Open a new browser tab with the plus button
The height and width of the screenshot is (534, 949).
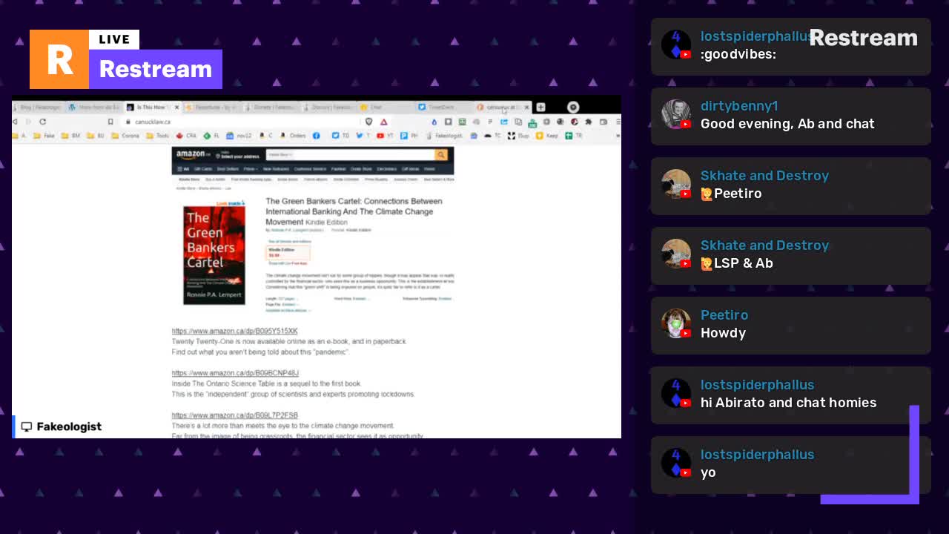click(540, 108)
